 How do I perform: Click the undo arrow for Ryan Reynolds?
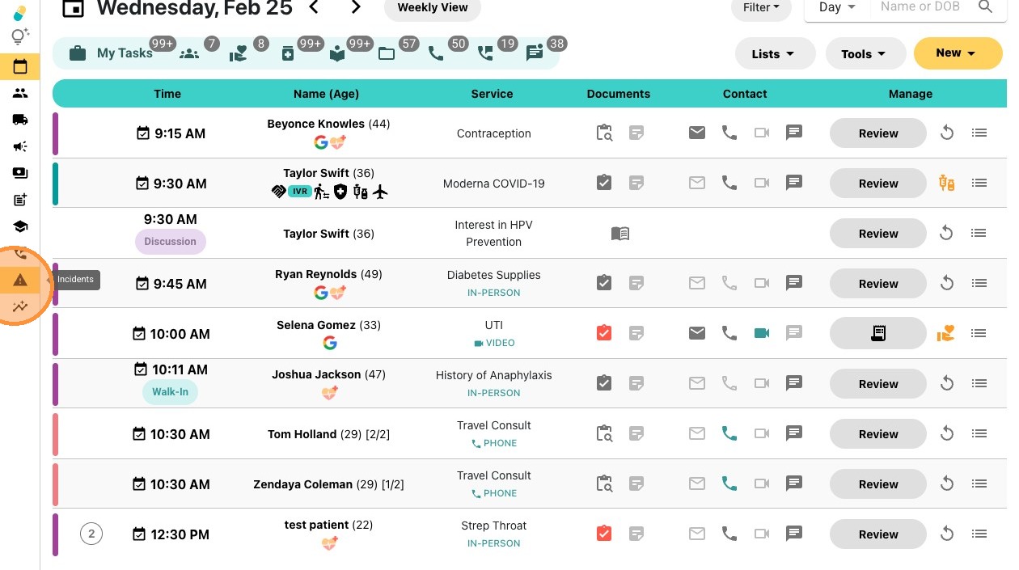coord(946,284)
